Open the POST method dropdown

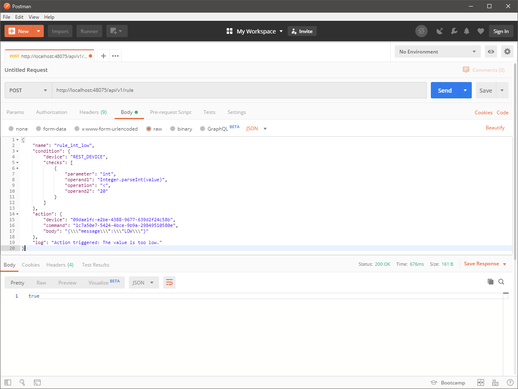tap(28, 90)
